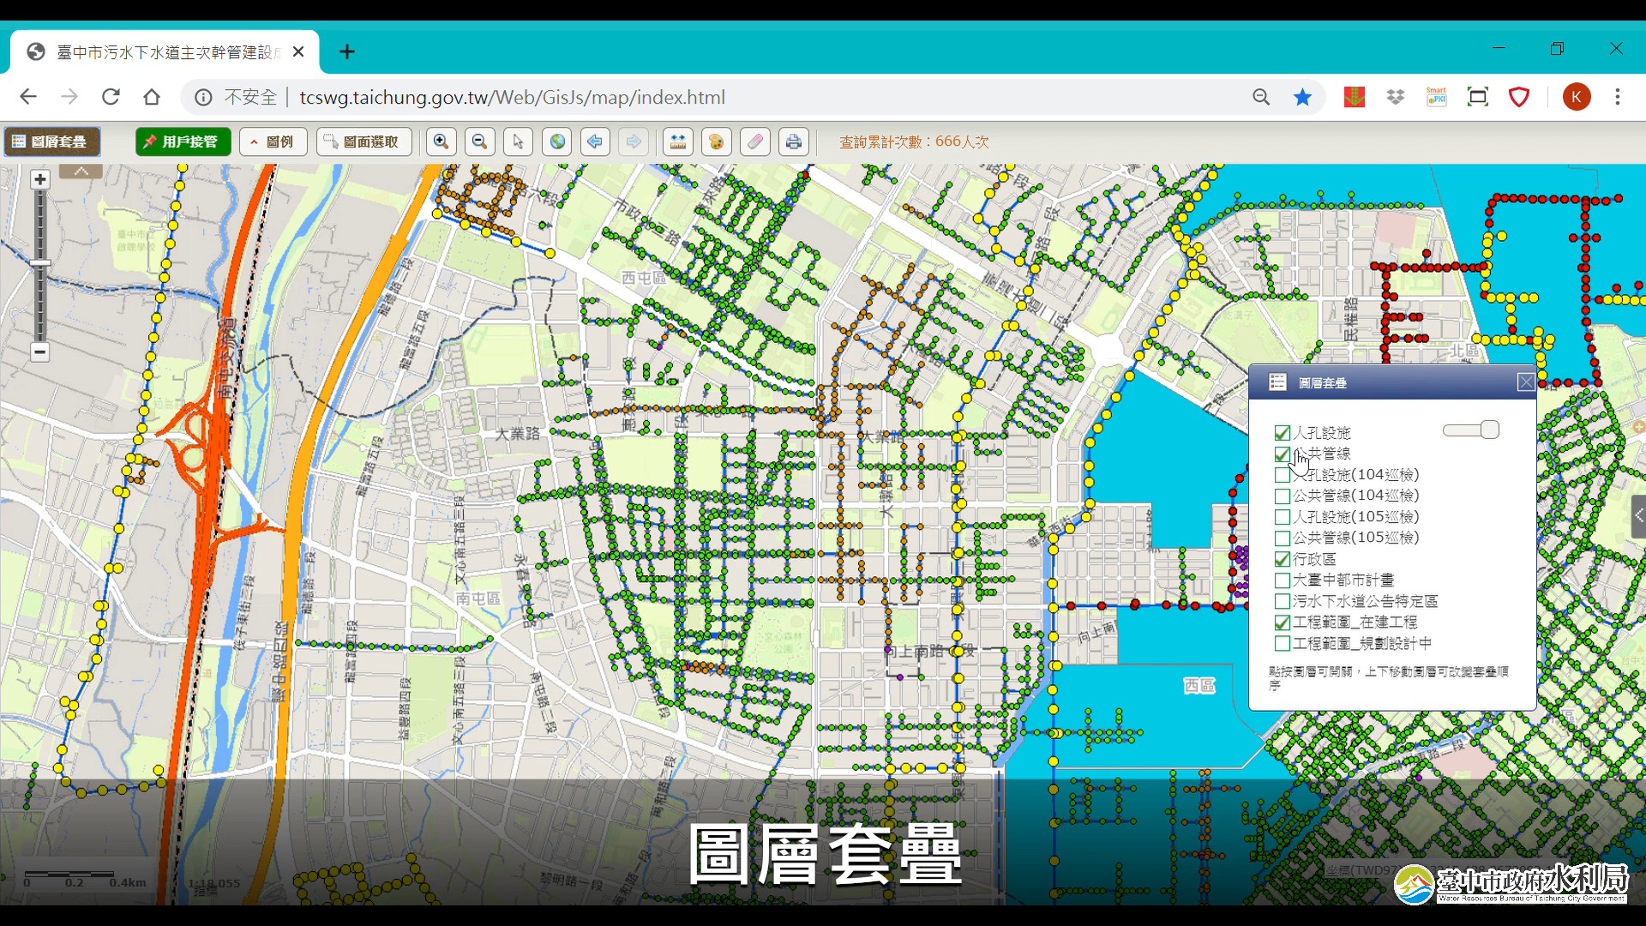
Task: Open the 圖層套疊 layer menu
Action: click(x=51, y=141)
